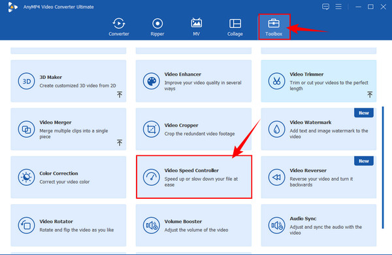Pin Video Merger to top
The height and width of the screenshot is (255, 392).
120,143
